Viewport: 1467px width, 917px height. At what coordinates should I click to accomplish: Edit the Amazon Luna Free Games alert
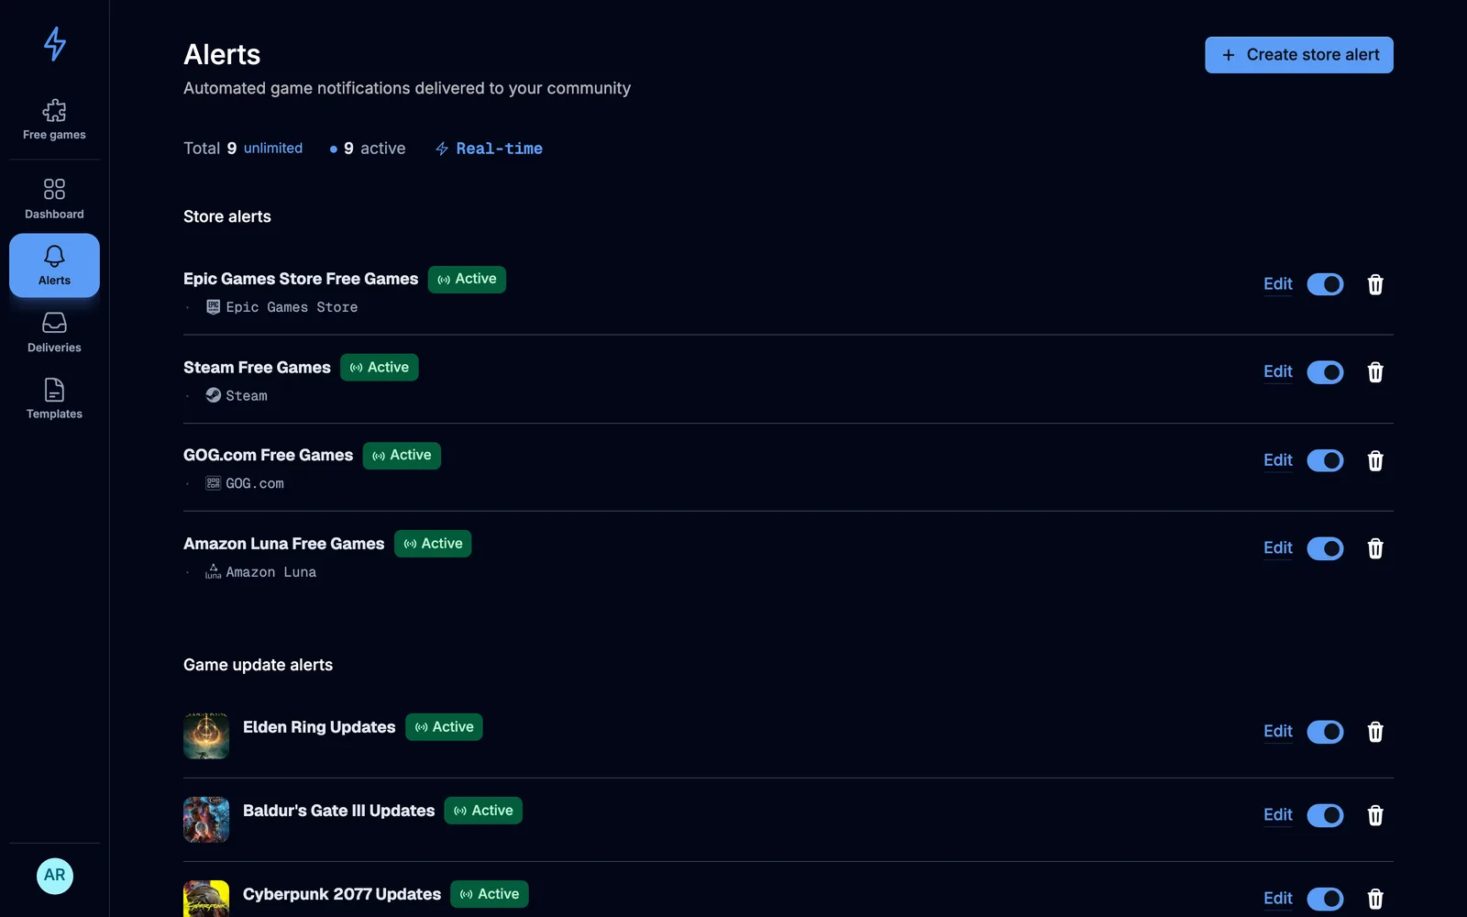click(x=1278, y=548)
